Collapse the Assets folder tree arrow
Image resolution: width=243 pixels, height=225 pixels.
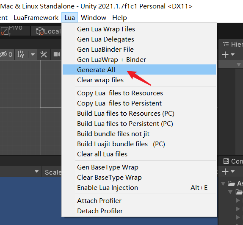(223, 183)
